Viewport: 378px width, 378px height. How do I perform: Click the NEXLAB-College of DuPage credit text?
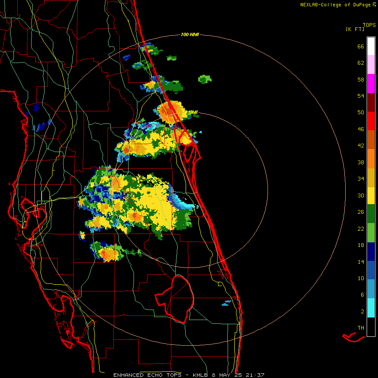[x=338, y=5]
